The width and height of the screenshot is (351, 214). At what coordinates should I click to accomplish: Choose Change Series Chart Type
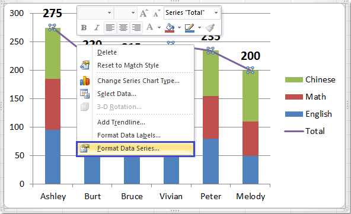tap(135, 81)
